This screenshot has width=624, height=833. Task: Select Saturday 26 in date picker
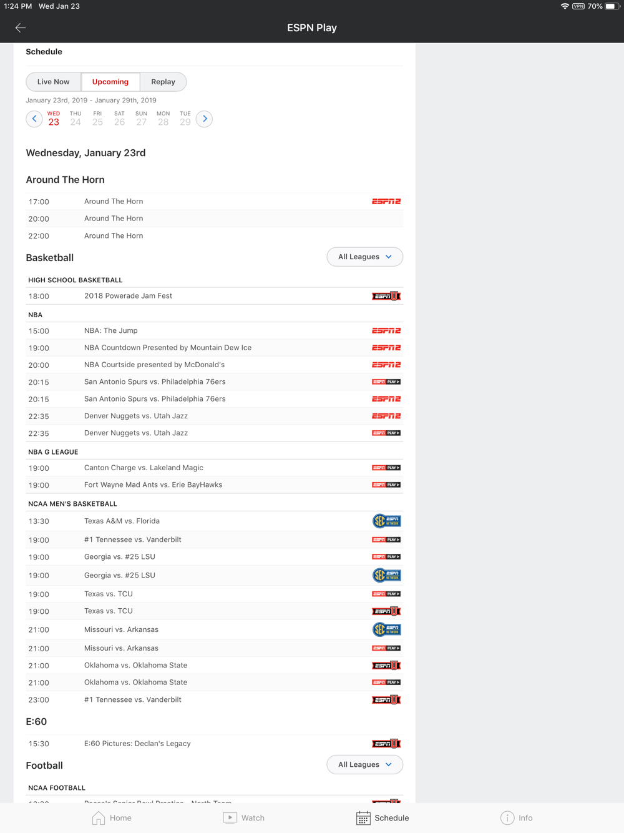tap(119, 119)
